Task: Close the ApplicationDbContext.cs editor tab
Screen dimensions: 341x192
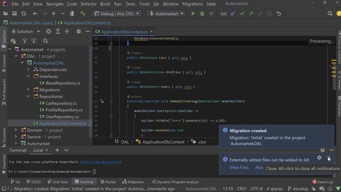Action: click(151, 31)
